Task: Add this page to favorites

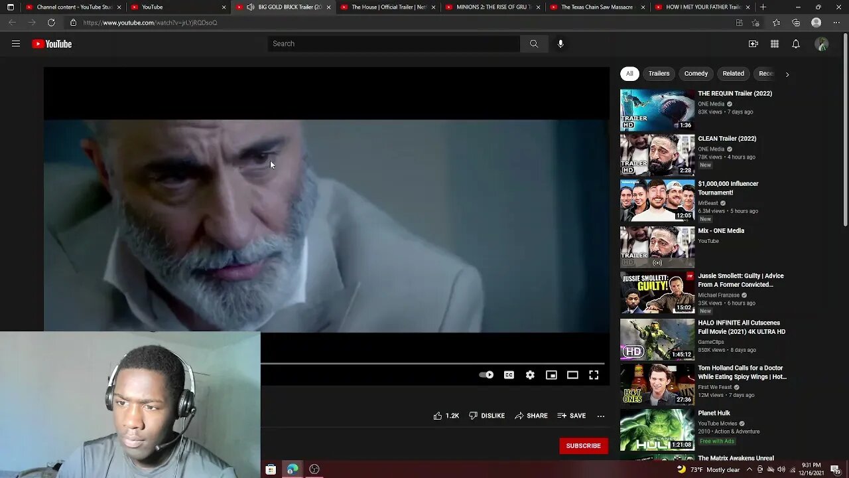Action: (755, 23)
